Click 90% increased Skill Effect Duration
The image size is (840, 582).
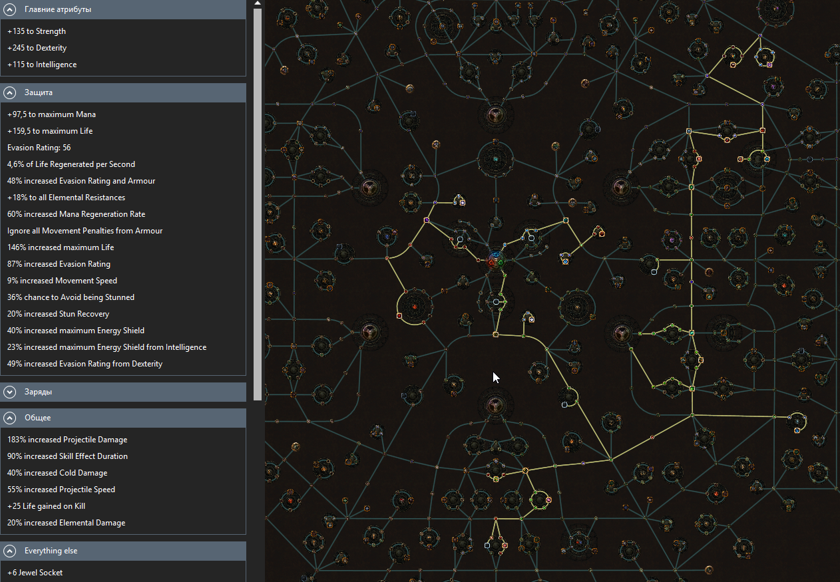click(x=67, y=456)
